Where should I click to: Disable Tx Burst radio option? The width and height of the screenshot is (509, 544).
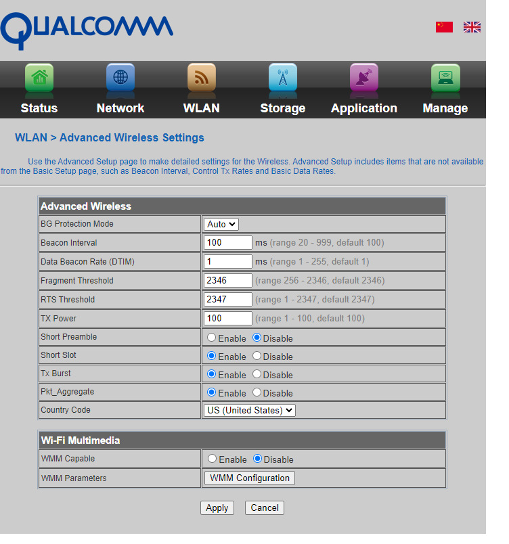click(x=257, y=374)
